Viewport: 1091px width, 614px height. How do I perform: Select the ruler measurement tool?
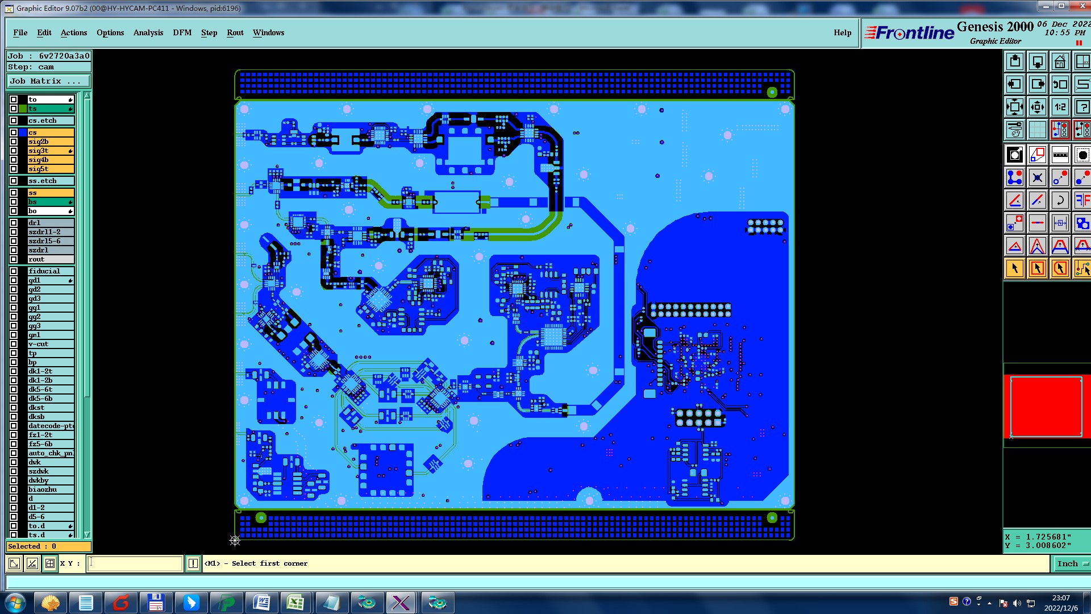click(1060, 155)
